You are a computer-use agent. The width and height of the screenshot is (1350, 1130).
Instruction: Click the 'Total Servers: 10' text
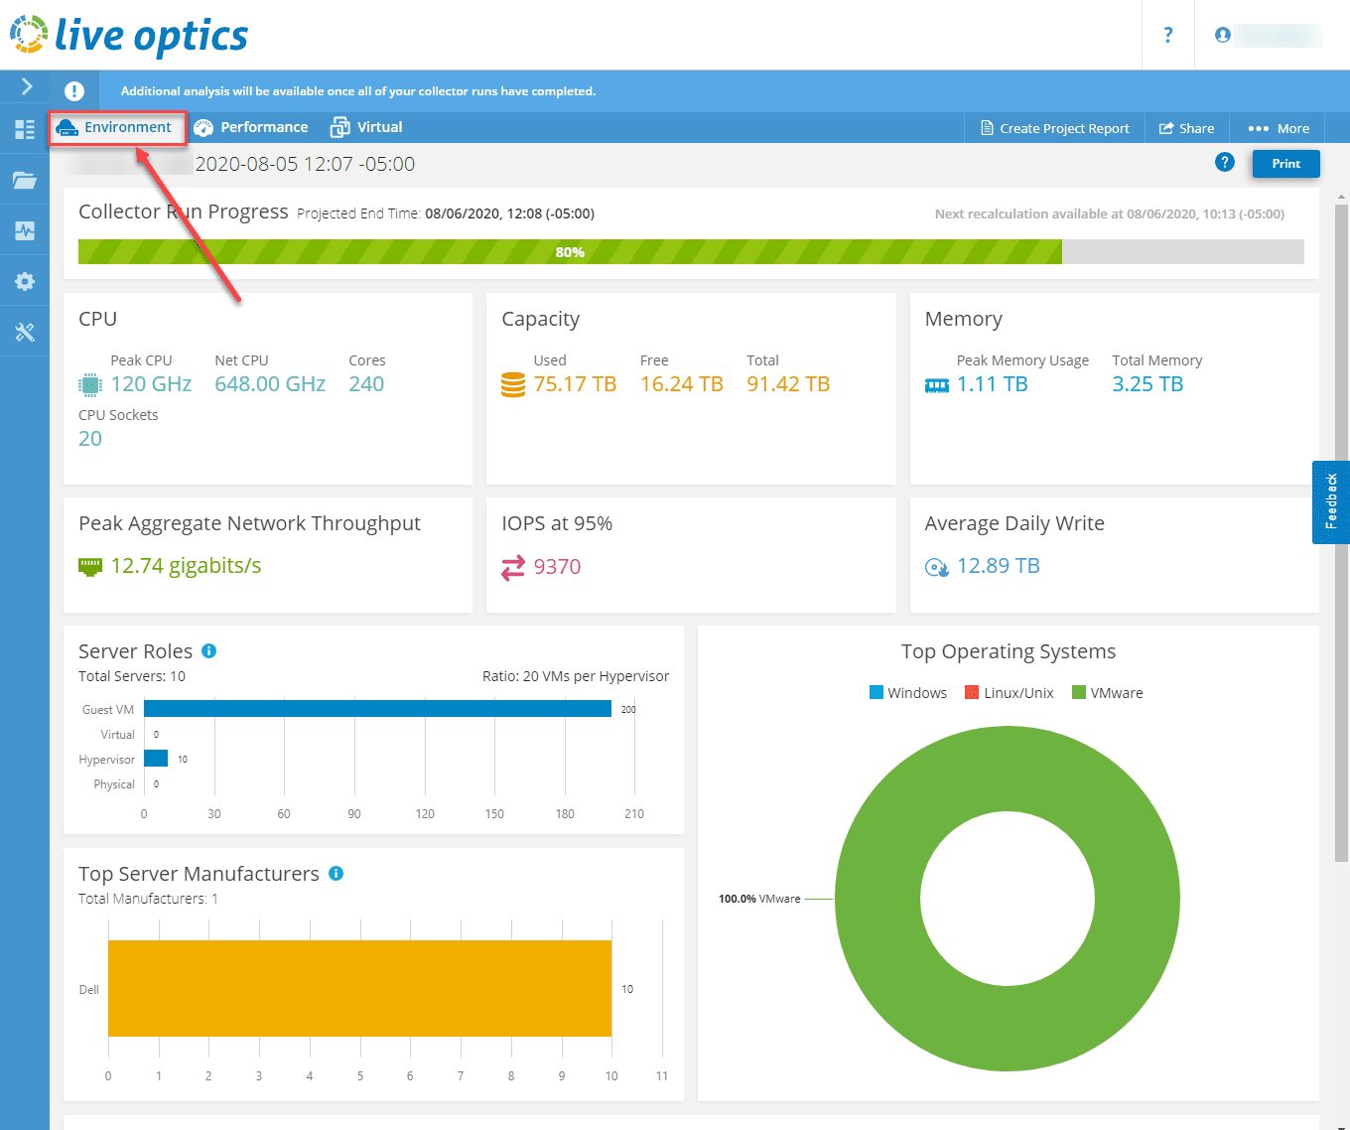coord(132,676)
